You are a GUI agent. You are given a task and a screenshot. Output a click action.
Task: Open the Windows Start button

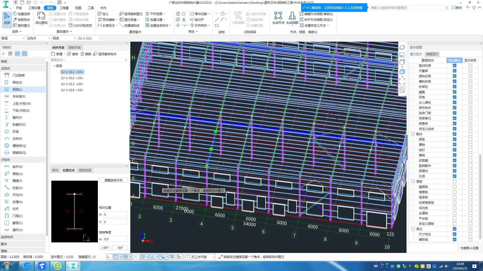click(7, 266)
